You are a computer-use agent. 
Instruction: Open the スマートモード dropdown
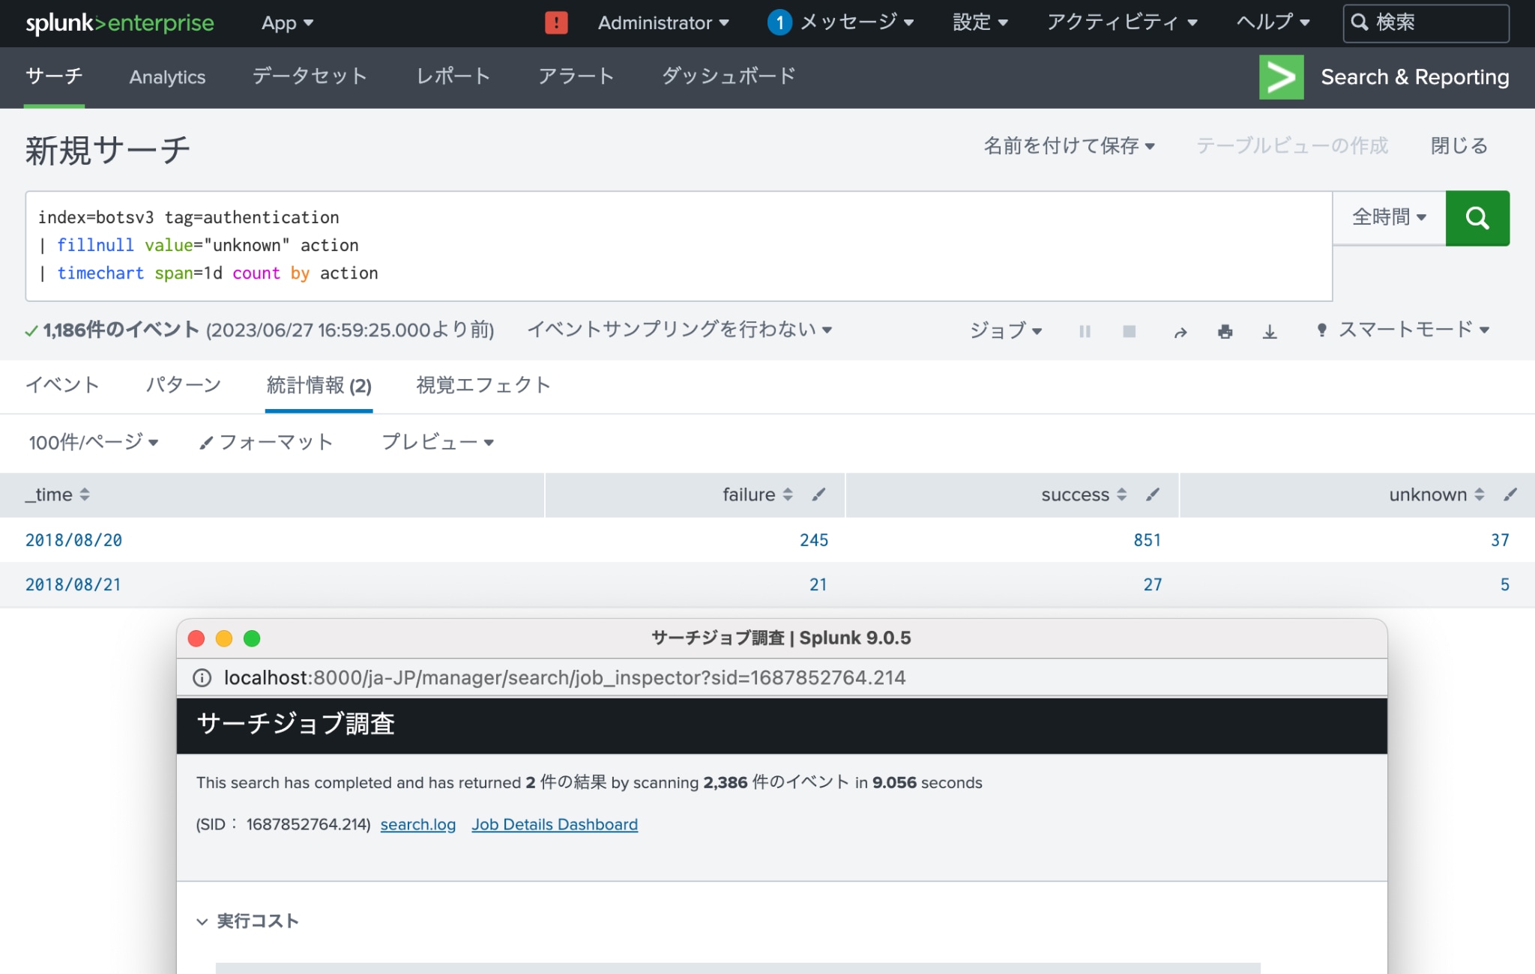[x=1403, y=330]
